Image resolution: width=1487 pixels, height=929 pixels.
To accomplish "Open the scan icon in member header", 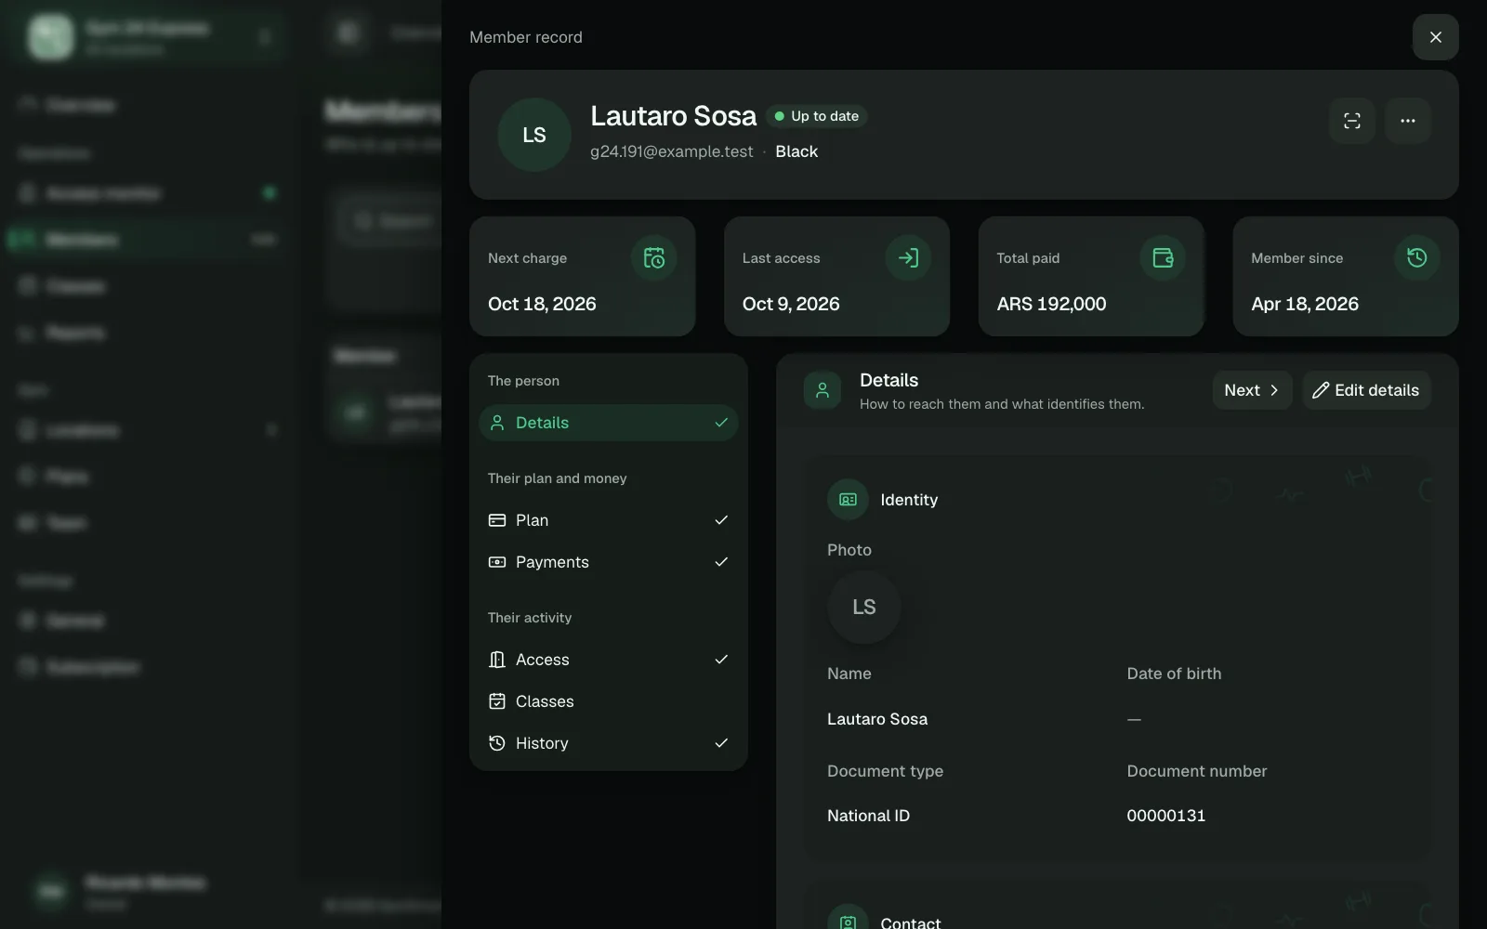I will click(1352, 121).
